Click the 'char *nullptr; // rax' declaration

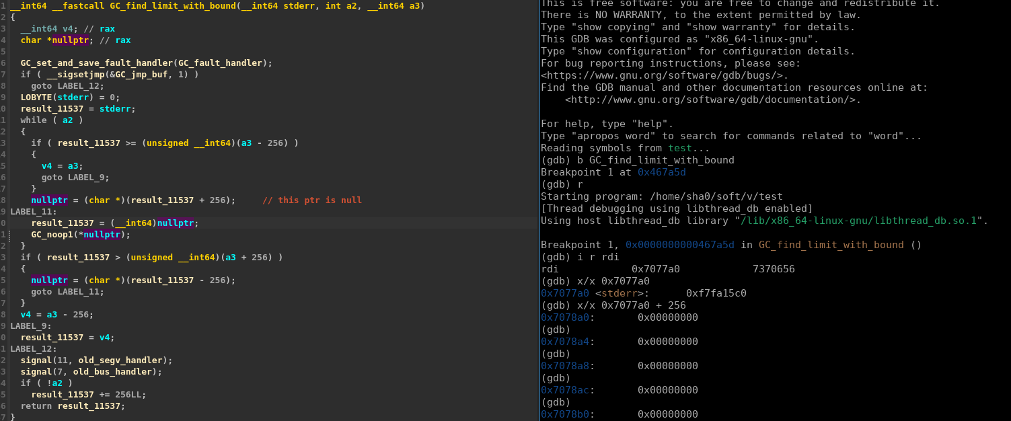(x=75, y=40)
